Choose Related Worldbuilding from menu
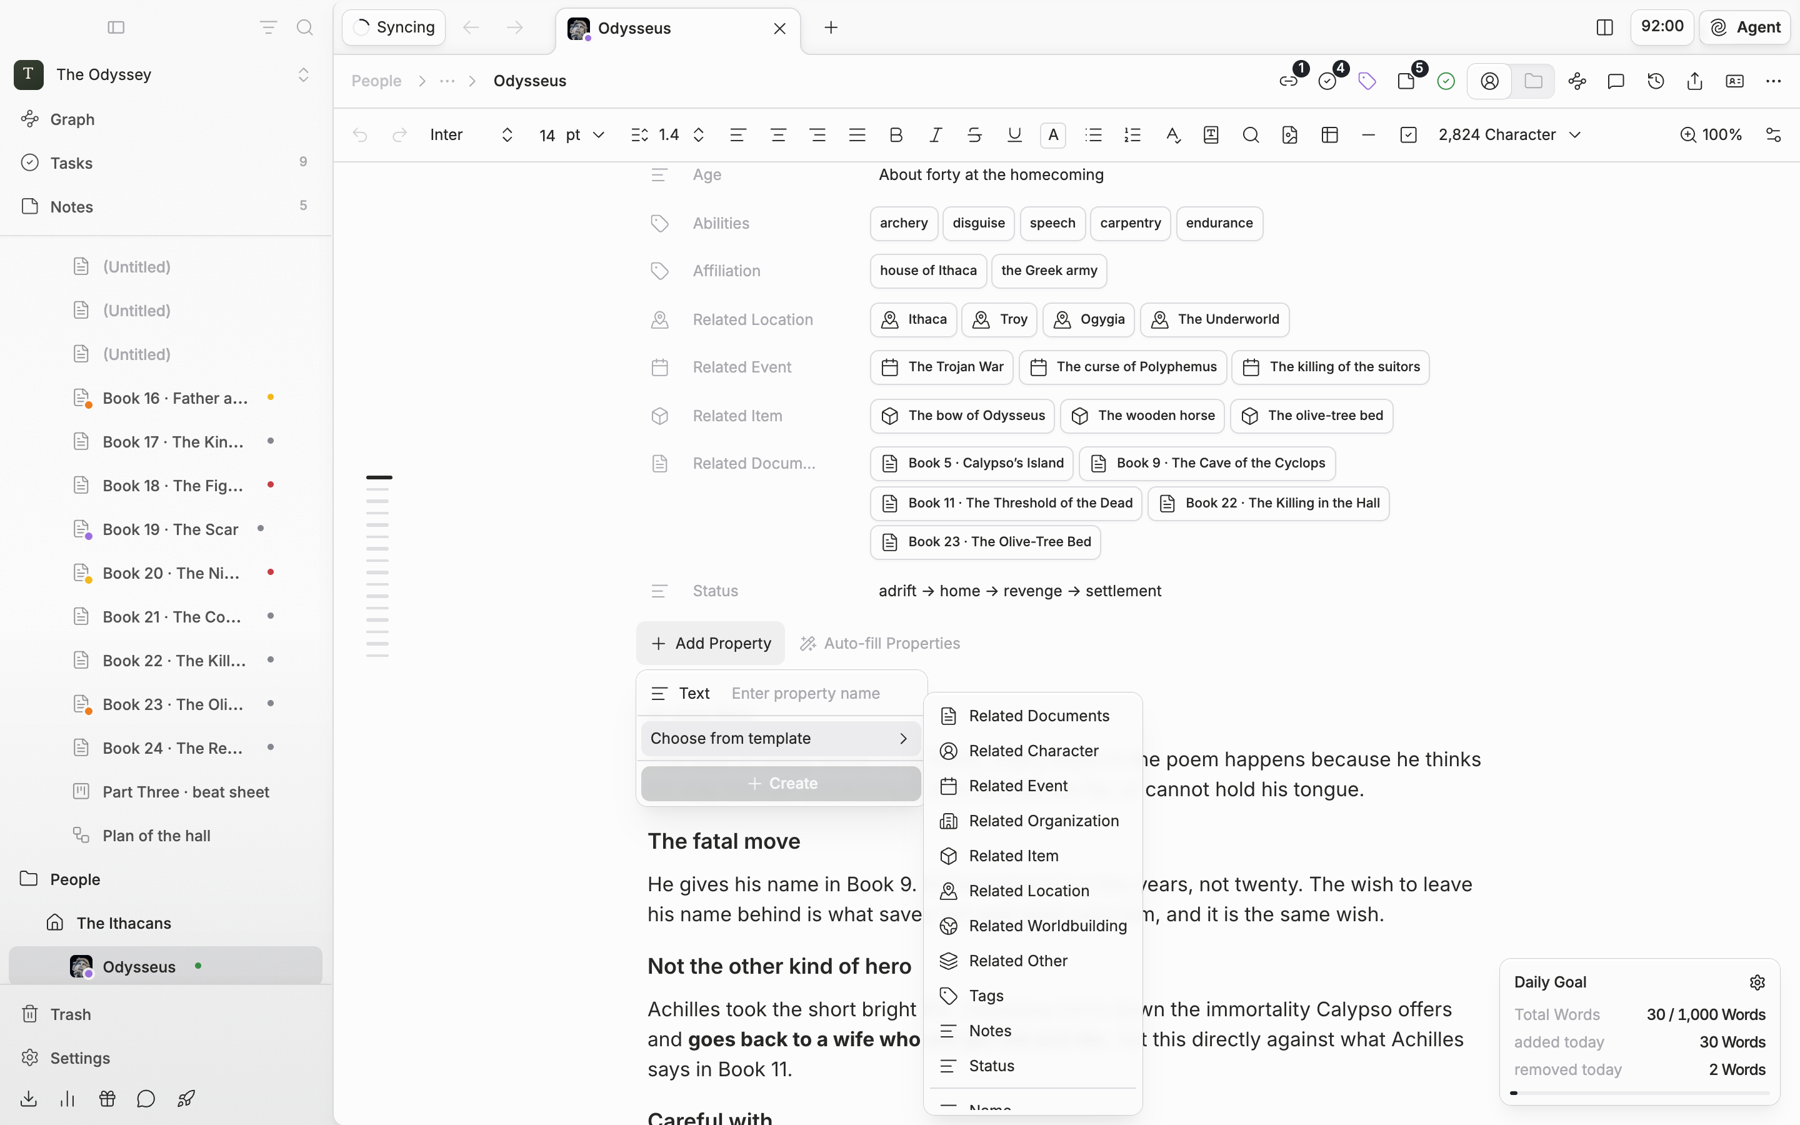 pyautogui.click(x=1032, y=926)
